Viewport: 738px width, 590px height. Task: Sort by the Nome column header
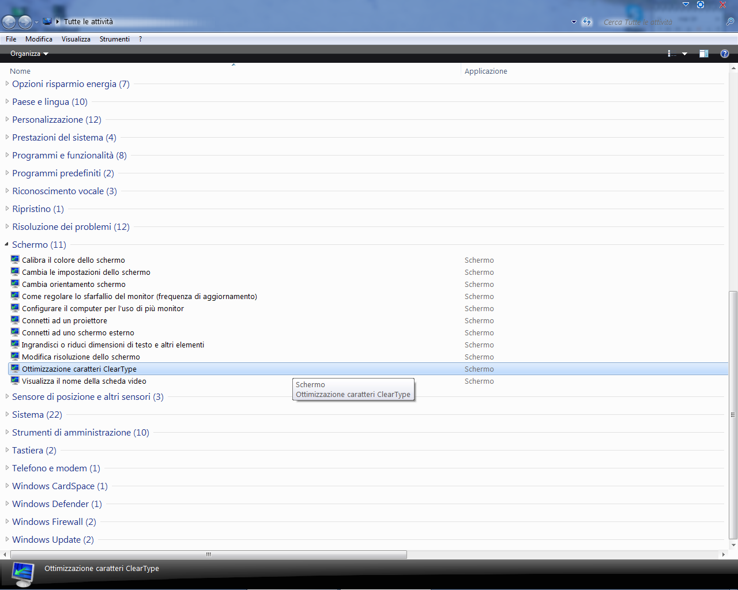pyautogui.click(x=20, y=71)
